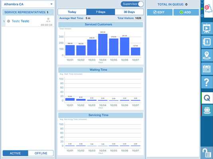Click the ADD button in the queue panel
This screenshot has width=213, height=159.
tap(186, 12)
